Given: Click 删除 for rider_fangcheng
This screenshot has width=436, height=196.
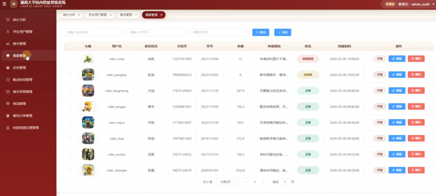Looking at the screenshot, I should (x=416, y=91).
